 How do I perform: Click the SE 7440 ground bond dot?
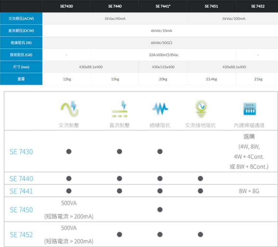pyautogui.click(x=200, y=178)
